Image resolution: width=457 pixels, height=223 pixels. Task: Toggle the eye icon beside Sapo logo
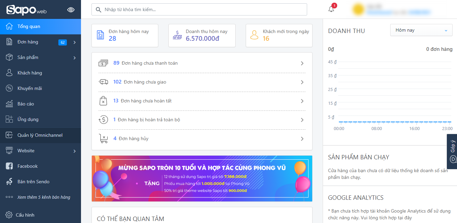71,10
